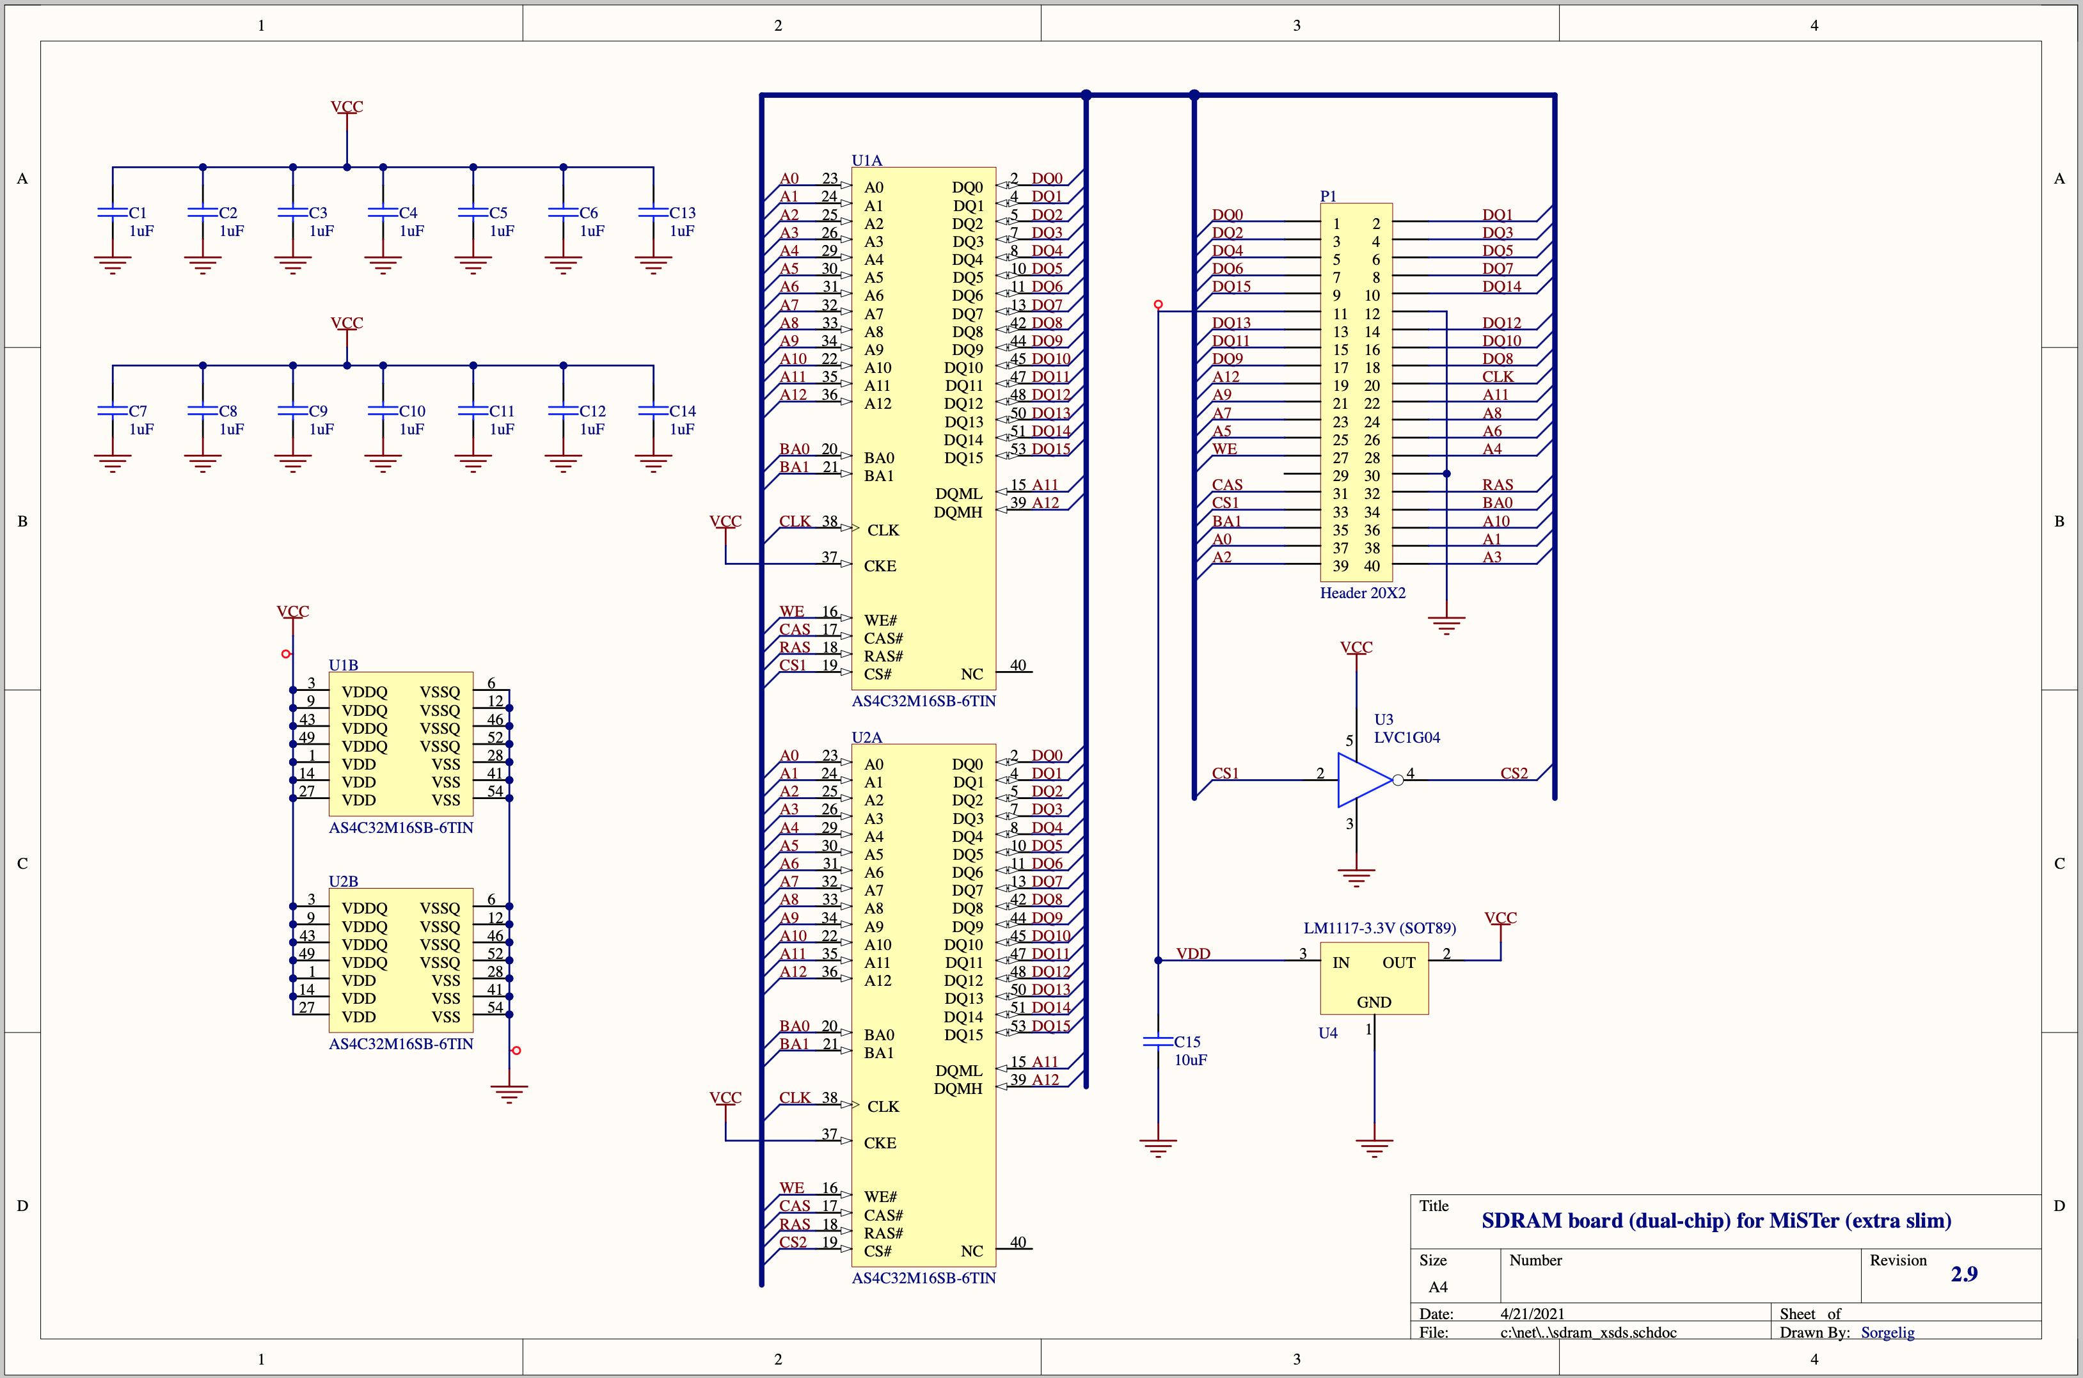Click the U1B designator label
2083x1378 pixels.
coord(343,665)
